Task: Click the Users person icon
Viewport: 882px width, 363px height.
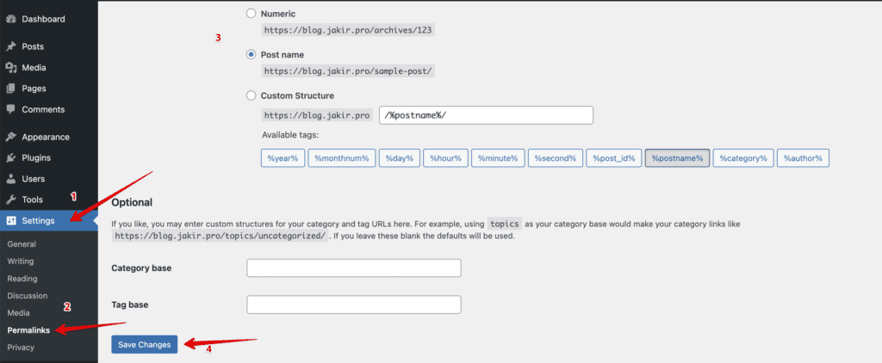Action: [x=10, y=179]
